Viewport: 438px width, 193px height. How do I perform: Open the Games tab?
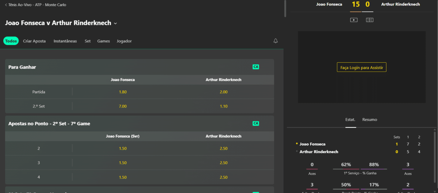click(x=104, y=41)
